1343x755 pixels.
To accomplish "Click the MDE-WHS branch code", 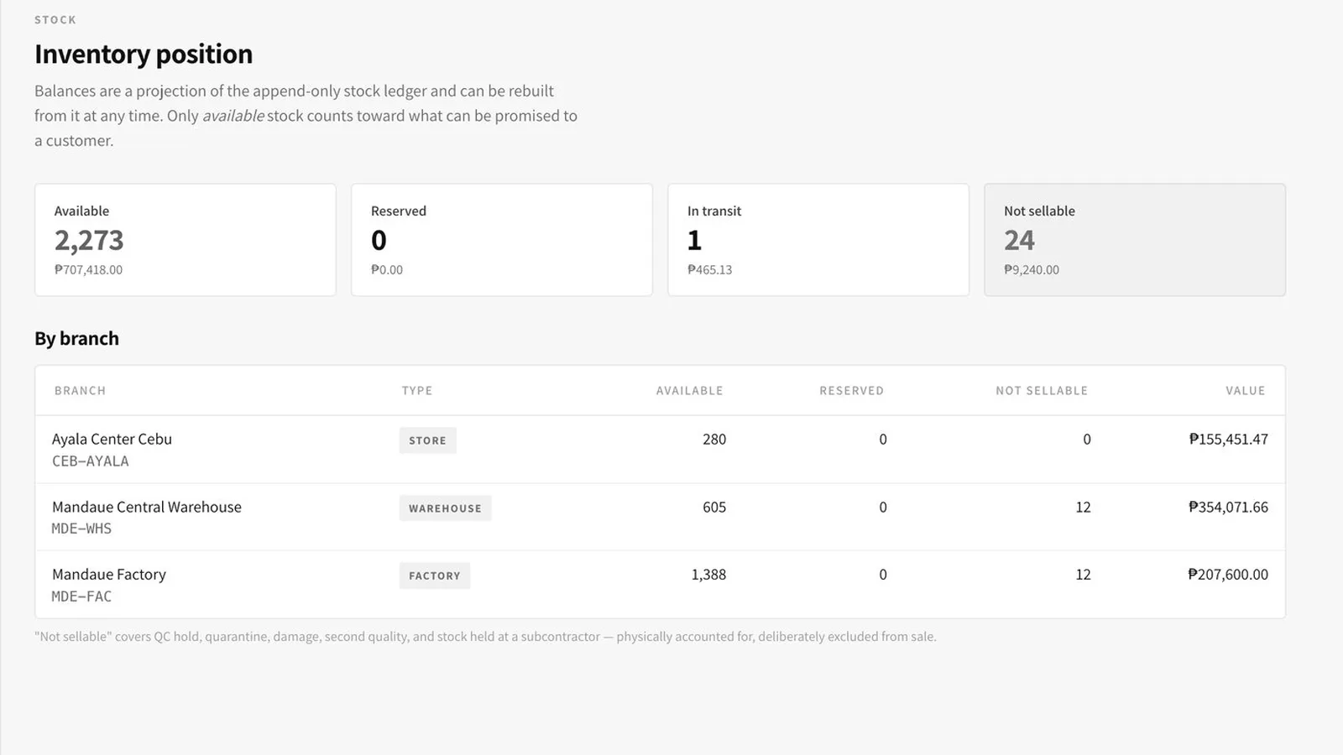I will coord(81,528).
